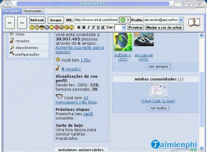Click the scrollbar down arrow
Screen dimensions: 207x152
click(202, 148)
